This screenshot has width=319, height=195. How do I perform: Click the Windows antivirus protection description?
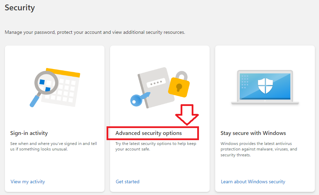point(259,149)
